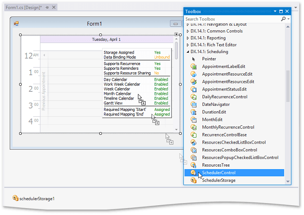Close the Form1.cs design tab
The width and height of the screenshot is (304, 215).
click(54, 7)
